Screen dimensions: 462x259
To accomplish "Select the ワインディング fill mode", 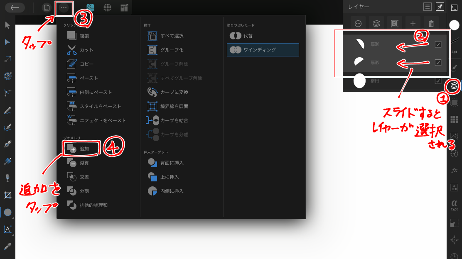I will 263,50.
